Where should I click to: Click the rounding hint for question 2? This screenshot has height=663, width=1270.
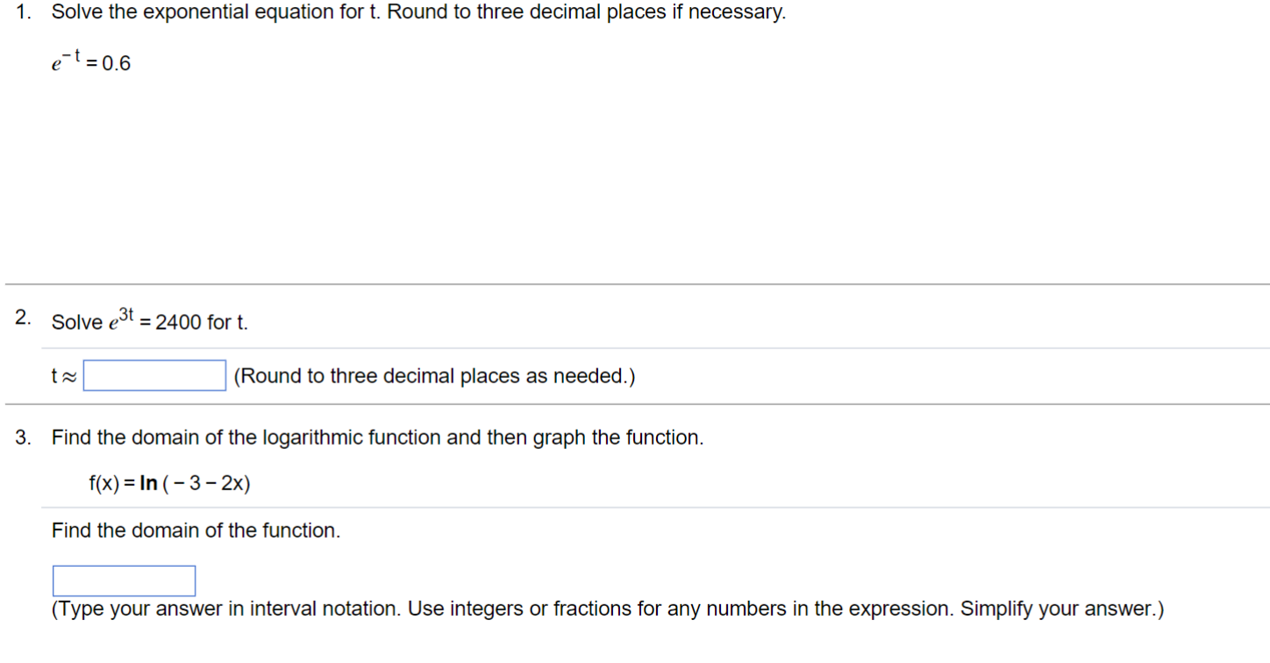433,375
